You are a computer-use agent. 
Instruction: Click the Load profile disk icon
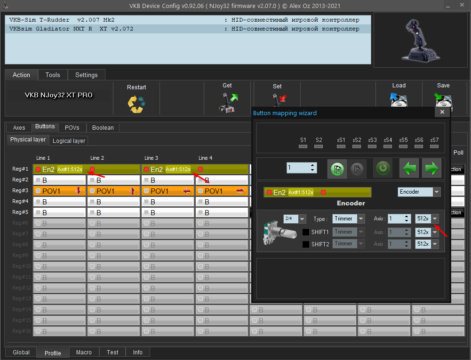[399, 100]
